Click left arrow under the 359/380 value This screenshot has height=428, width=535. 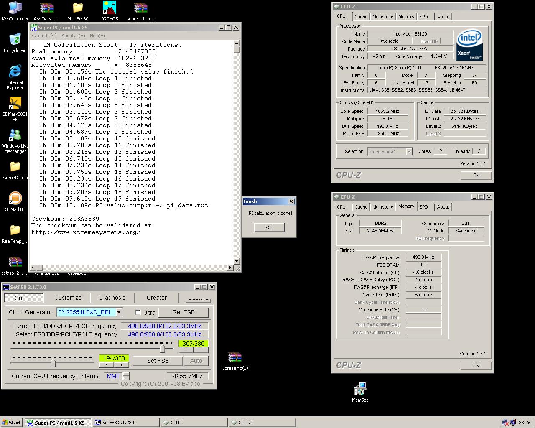(186, 350)
